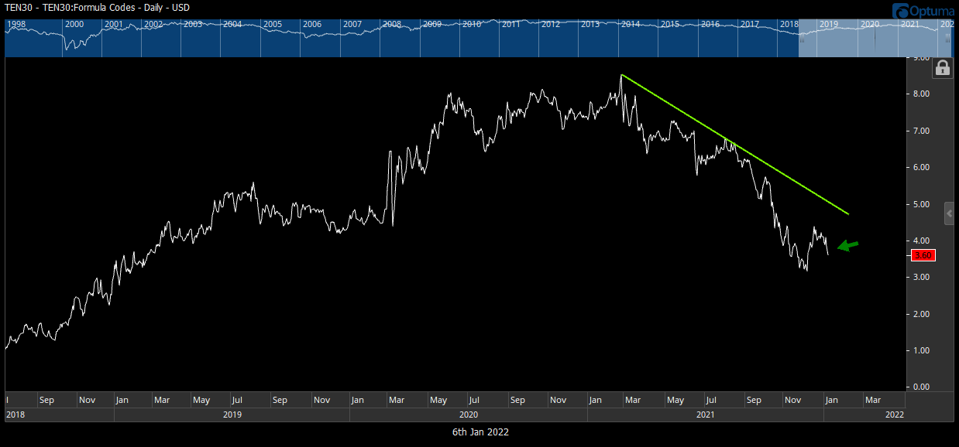The image size is (959, 447).
Task: Click the 2021 year label on the time axis
Action: 705,415
